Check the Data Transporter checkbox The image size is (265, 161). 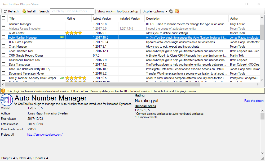[x=3, y=64]
